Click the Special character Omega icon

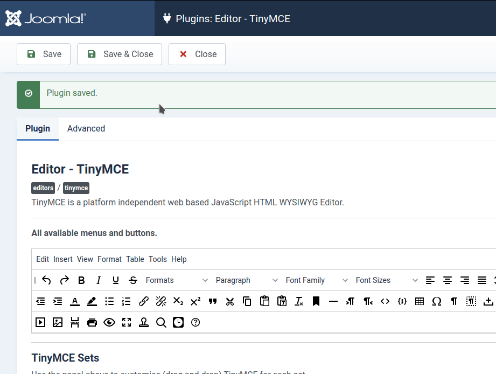[437, 302]
